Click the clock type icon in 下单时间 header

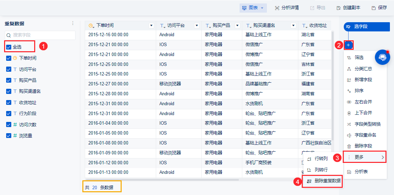[x=91, y=26]
